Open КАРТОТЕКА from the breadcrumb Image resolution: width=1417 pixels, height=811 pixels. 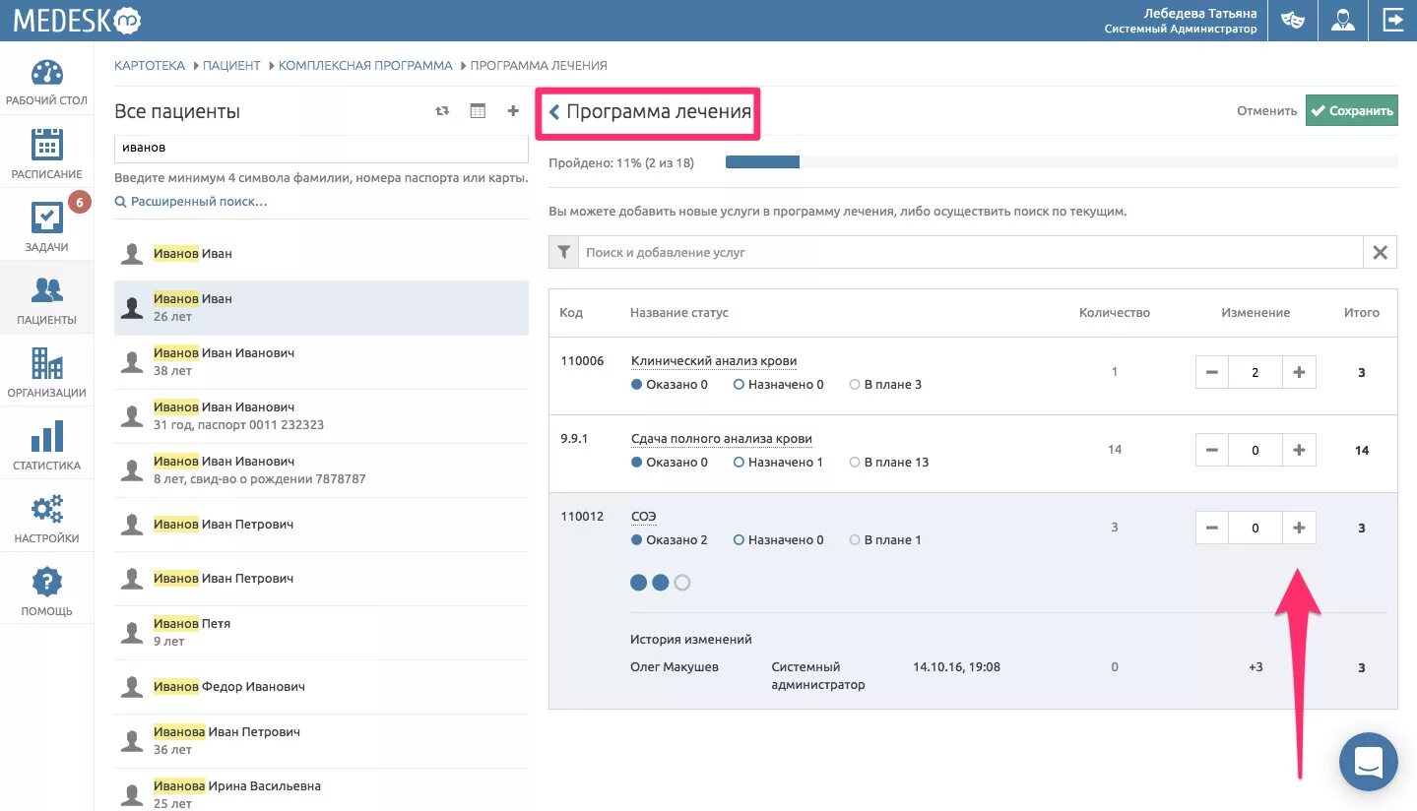click(149, 65)
